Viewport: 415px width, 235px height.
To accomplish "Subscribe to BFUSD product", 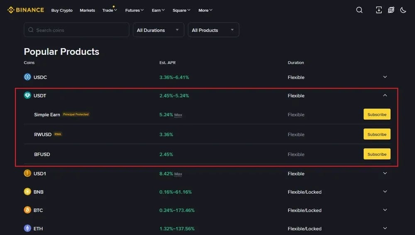I will 377,154.
